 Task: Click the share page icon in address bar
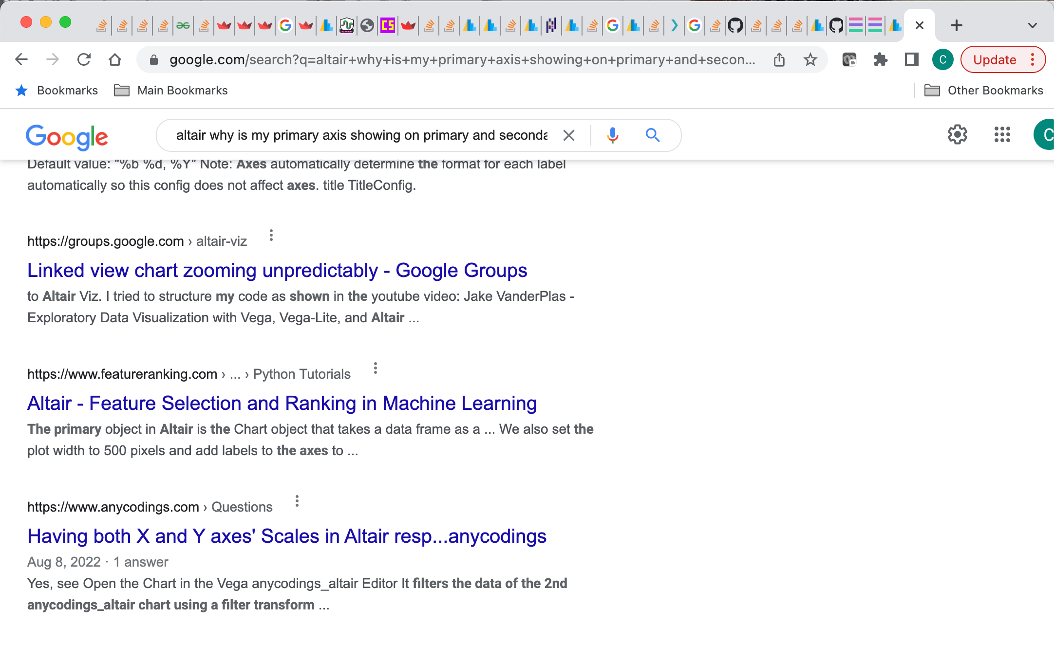click(779, 59)
